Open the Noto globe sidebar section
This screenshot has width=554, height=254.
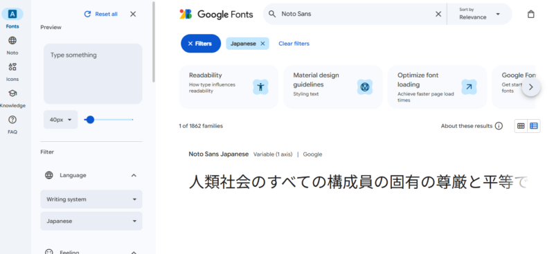(12, 45)
